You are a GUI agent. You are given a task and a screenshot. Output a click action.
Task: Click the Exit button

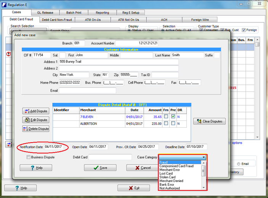tap(133, 188)
